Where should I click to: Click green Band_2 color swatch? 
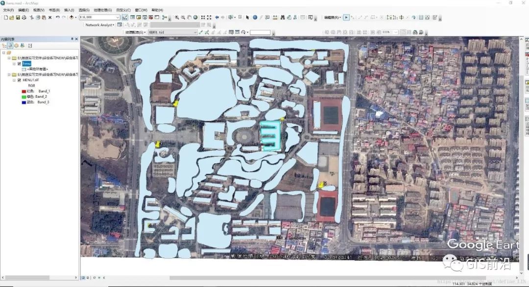pyautogui.click(x=24, y=97)
